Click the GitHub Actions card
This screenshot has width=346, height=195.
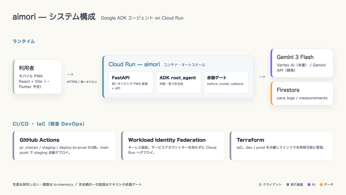(x=65, y=146)
